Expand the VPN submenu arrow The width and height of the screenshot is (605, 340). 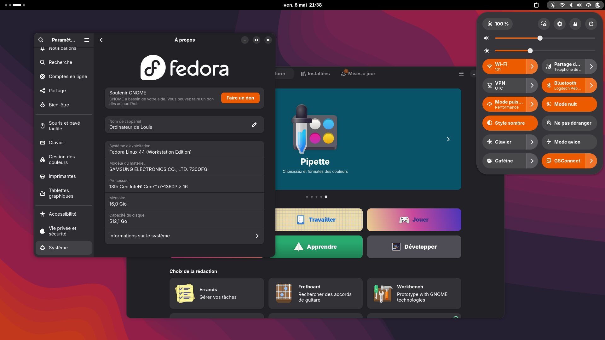532,85
